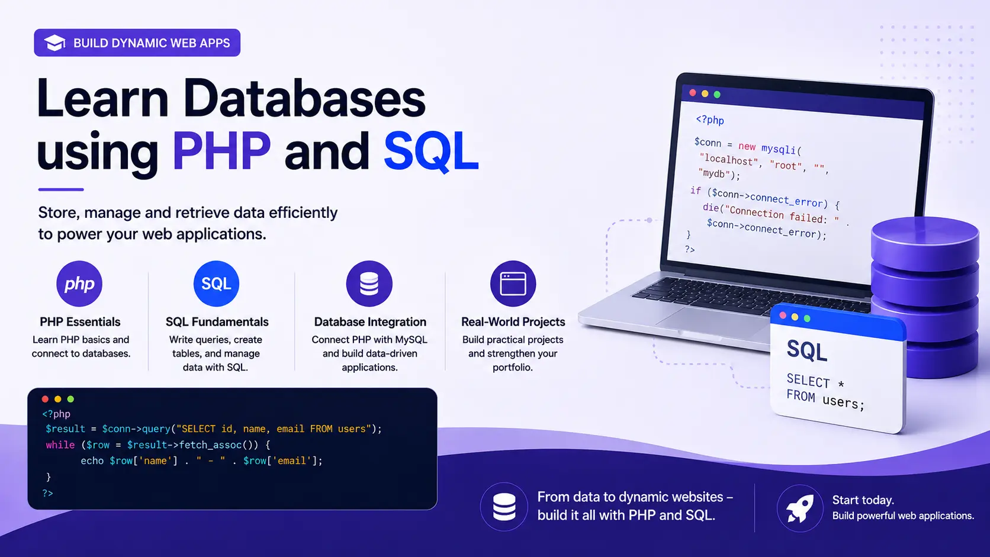
Task: Click the yellow dot on SQL card window
Action: (795, 317)
